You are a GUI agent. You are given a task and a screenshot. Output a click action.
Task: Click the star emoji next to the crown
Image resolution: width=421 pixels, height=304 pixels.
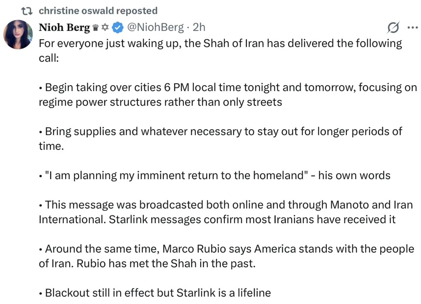tap(105, 27)
